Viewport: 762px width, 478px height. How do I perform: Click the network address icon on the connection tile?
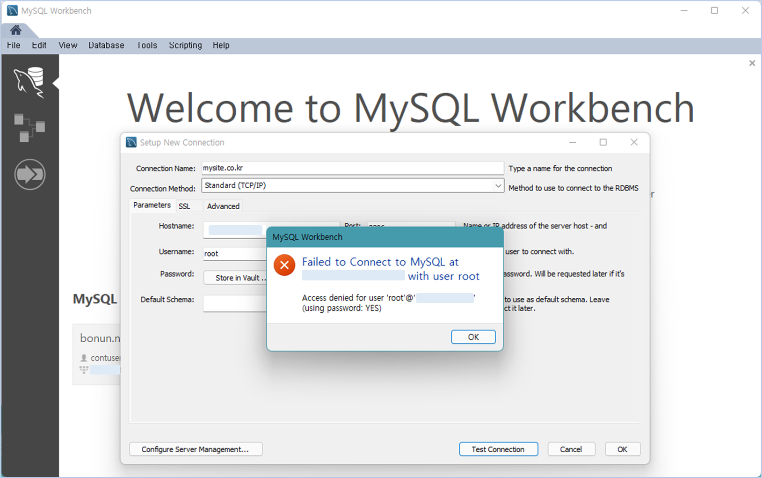pos(84,369)
